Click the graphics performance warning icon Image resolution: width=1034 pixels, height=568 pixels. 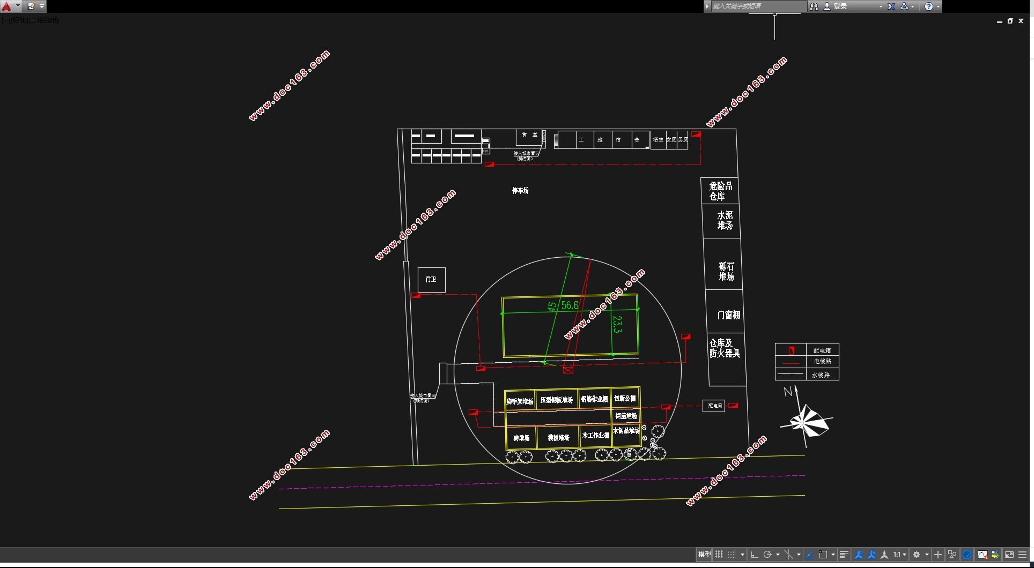[x=983, y=555]
